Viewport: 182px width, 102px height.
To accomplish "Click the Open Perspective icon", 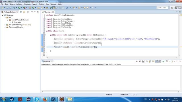I will tap(172, 8).
